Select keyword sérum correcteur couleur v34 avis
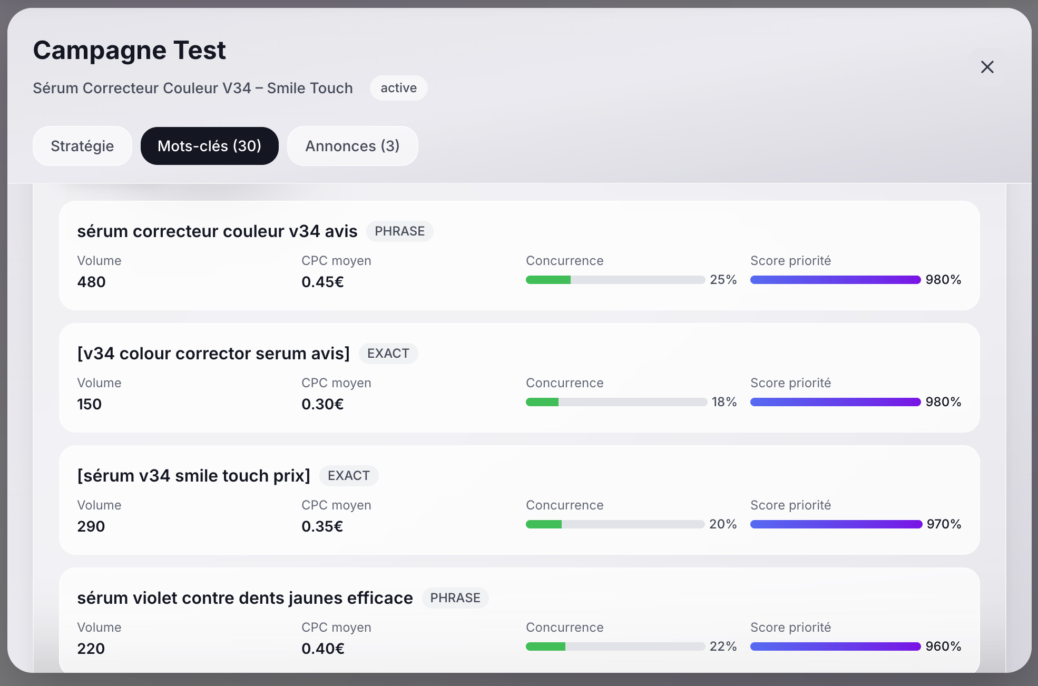 pyautogui.click(x=217, y=231)
